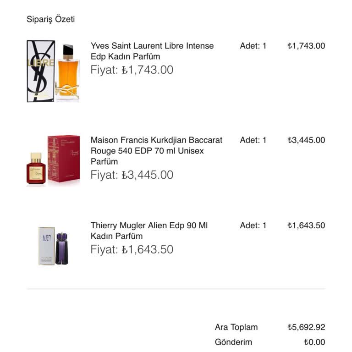Select the Adet: 1 quantity for Baccarat Rouge
352x352 pixels.
click(253, 140)
